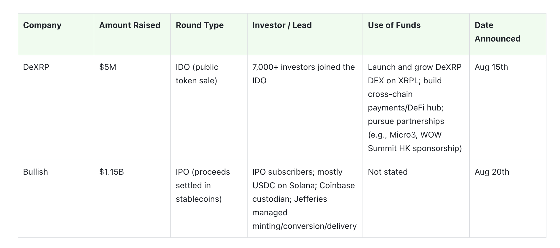This screenshot has height=248, width=560.
Task: Select the Aug 20th date cell
Action: point(492,172)
